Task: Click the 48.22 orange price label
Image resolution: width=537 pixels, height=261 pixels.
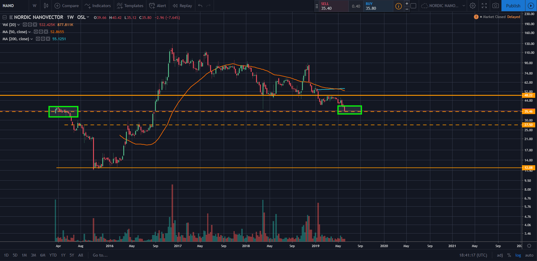Action: [x=528, y=95]
